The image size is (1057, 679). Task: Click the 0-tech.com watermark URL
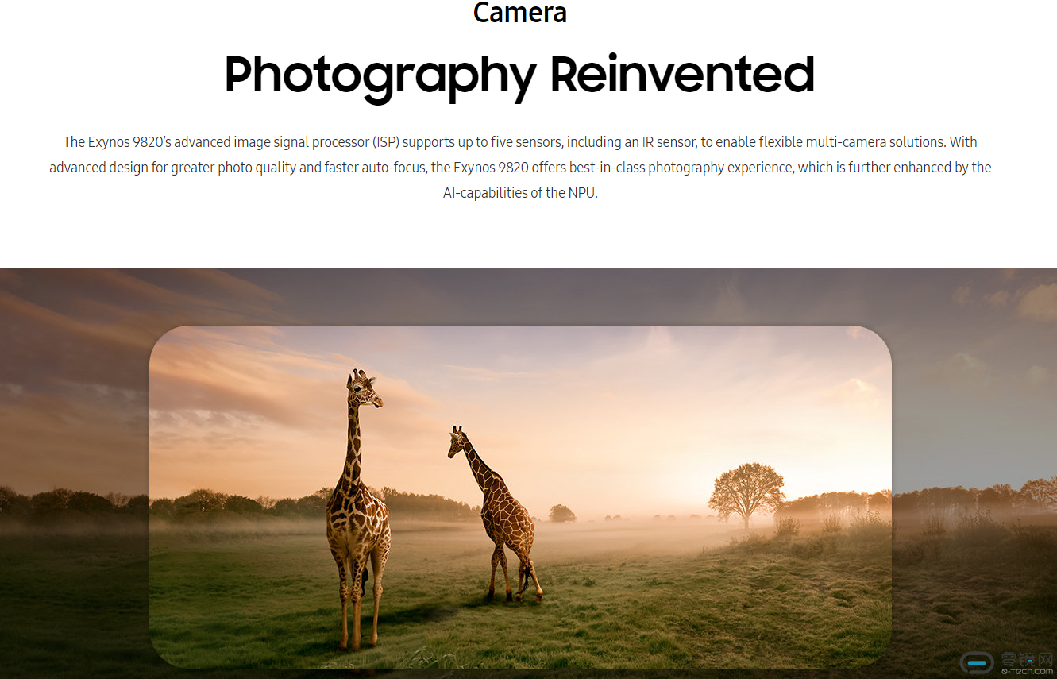1026,672
